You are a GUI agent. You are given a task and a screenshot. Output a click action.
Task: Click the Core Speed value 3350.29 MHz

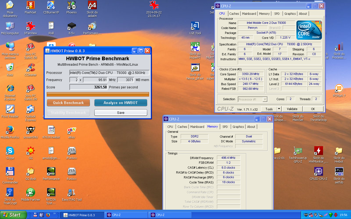(x=250, y=74)
